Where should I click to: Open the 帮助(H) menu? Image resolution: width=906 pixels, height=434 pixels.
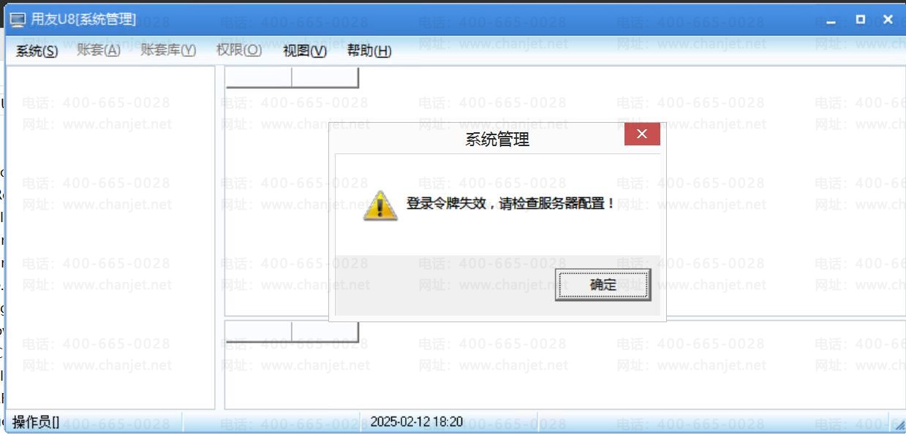tap(369, 51)
